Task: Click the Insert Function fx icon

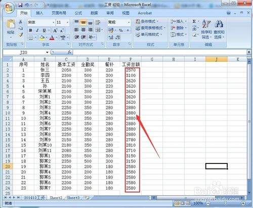Action: pyautogui.click(x=69, y=52)
